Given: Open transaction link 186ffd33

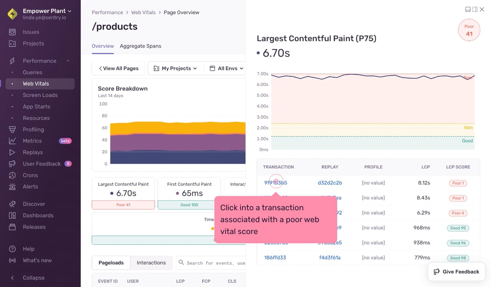Looking at the screenshot, I should (275, 257).
